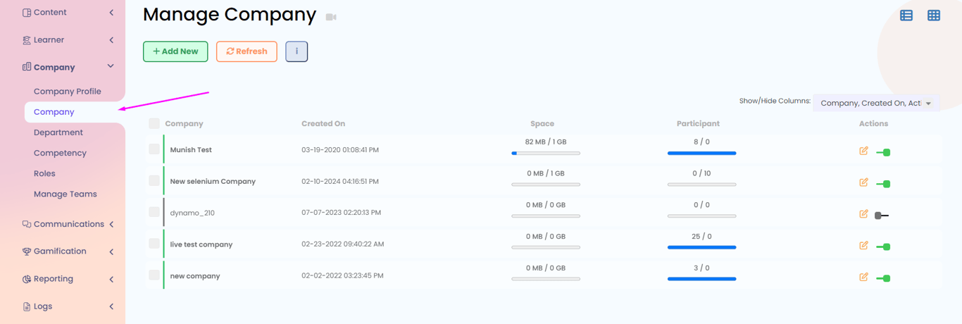Sort by Company column header
Screen dimensions: 962x324
(185, 123)
